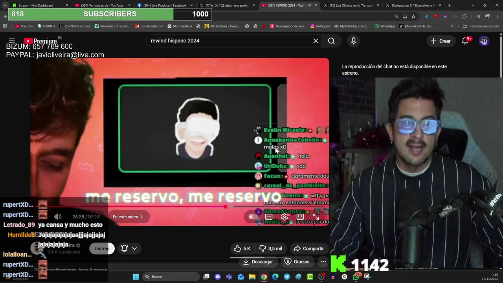Open Telegram from the taskbar
The width and height of the screenshot is (503, 283).
click(287, 277)
